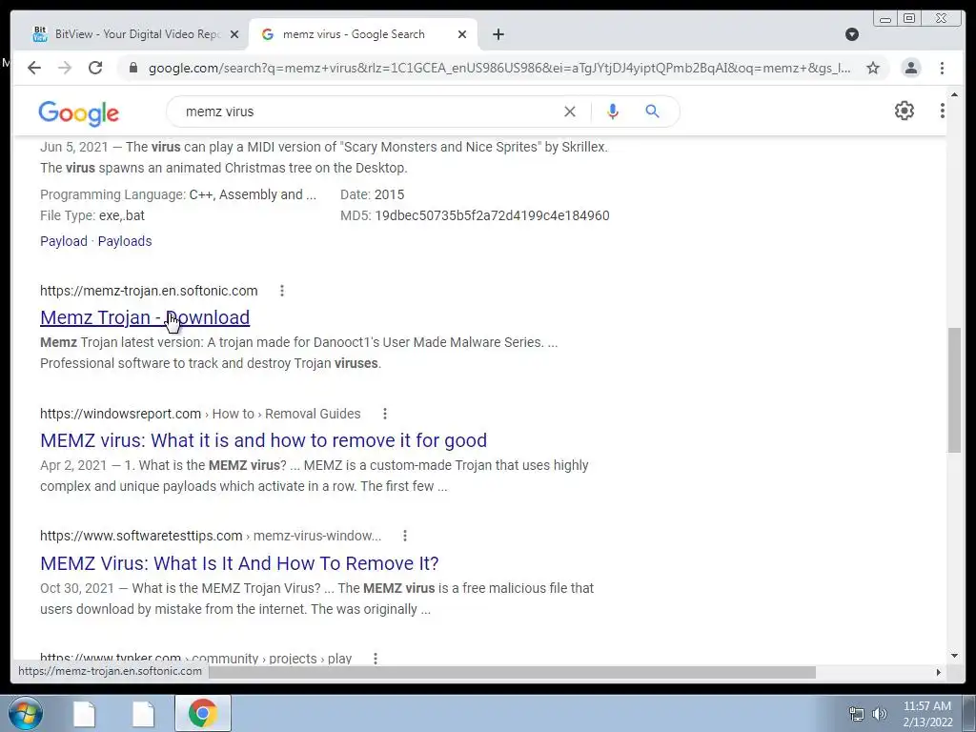
Task: Open more options for the windowsreport result
Action: tap(385, 414)
